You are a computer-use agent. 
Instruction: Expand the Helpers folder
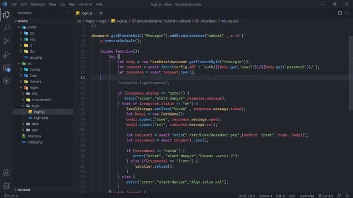pos(43,81)
